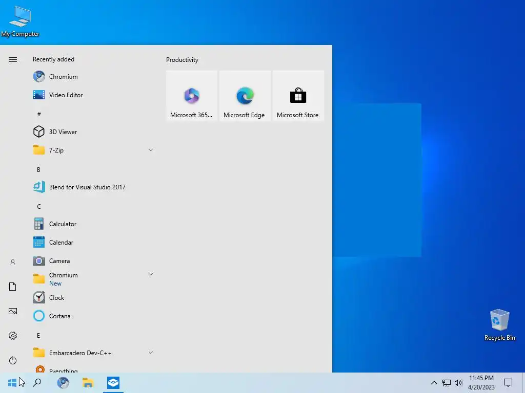Open the Microsoft Store tile

click(x=298, y=96)
